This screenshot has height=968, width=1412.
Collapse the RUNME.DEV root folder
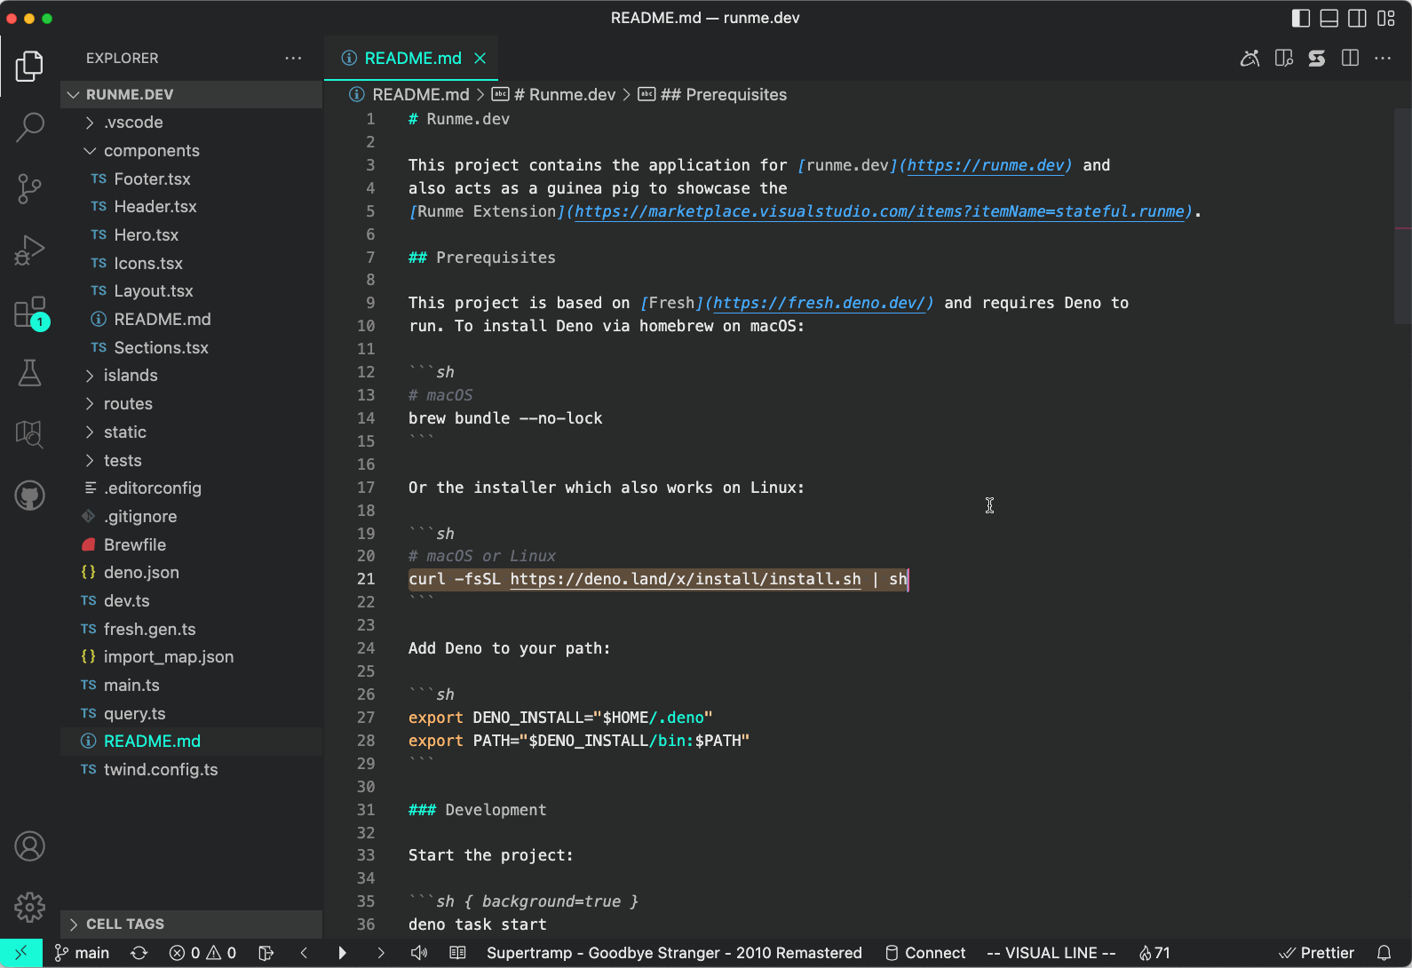[x=191, y=94]
